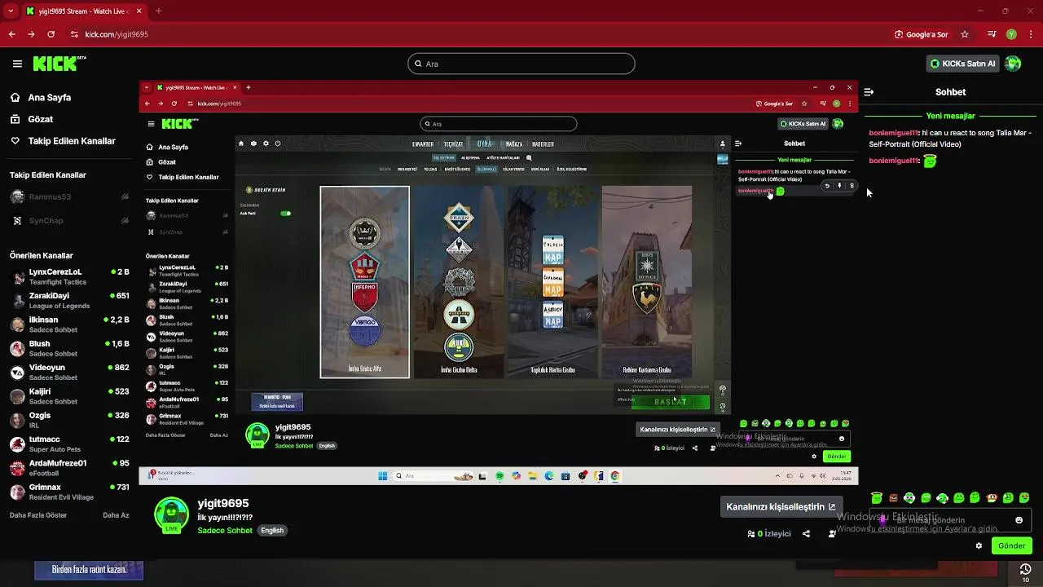Open LynxCerezLoL channel in outer sidebar
Viewport: 1043px width, 587px height.
69,276
